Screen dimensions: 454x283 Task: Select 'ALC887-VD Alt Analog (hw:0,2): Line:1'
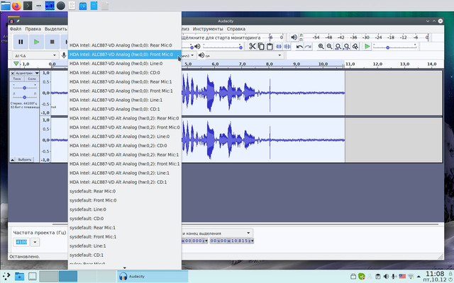click(125, 173)
